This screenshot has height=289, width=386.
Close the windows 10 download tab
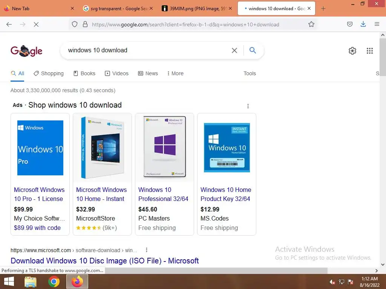click(309, 8)
